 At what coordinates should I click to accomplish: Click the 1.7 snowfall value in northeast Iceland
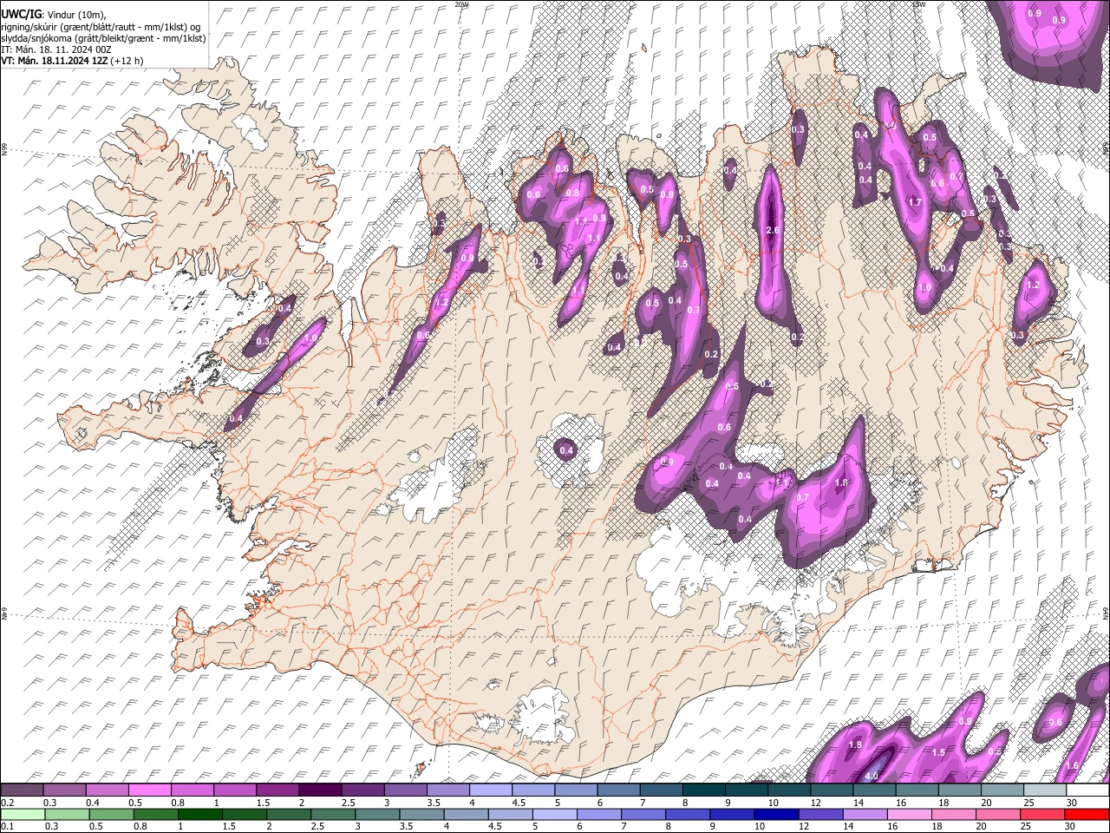point(913,202)
